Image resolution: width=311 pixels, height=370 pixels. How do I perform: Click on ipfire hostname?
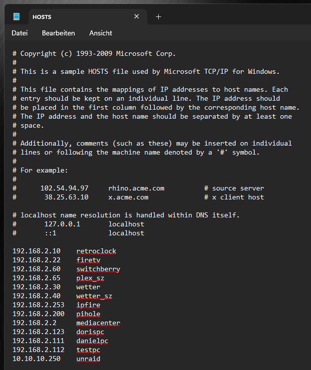[88, 305]
